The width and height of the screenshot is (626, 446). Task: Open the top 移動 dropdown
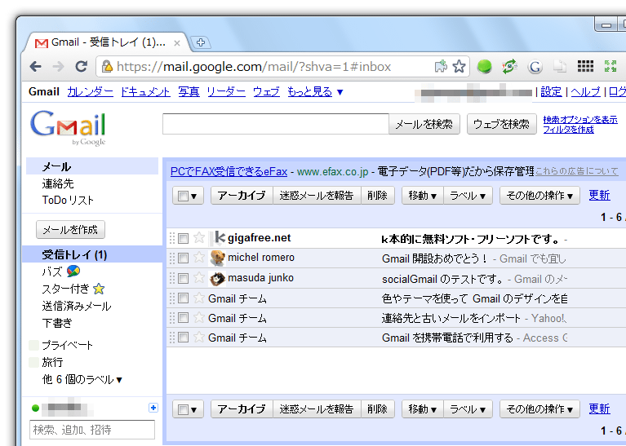tap(423, 196)
